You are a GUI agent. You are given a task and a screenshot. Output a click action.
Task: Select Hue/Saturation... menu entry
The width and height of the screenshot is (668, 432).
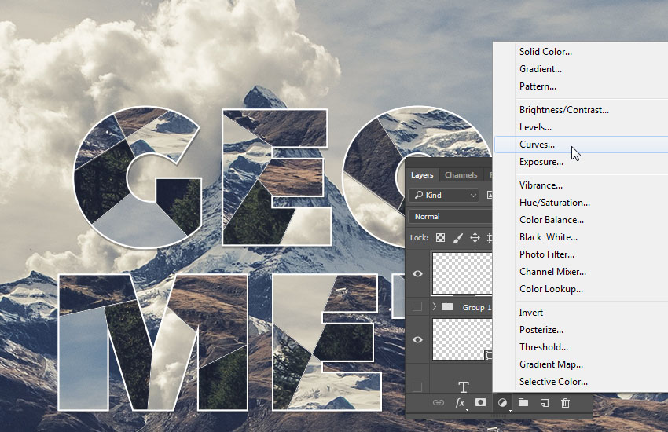pos(554,203)
